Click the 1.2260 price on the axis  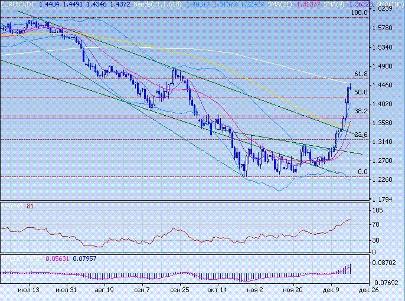tap(388, 180)
